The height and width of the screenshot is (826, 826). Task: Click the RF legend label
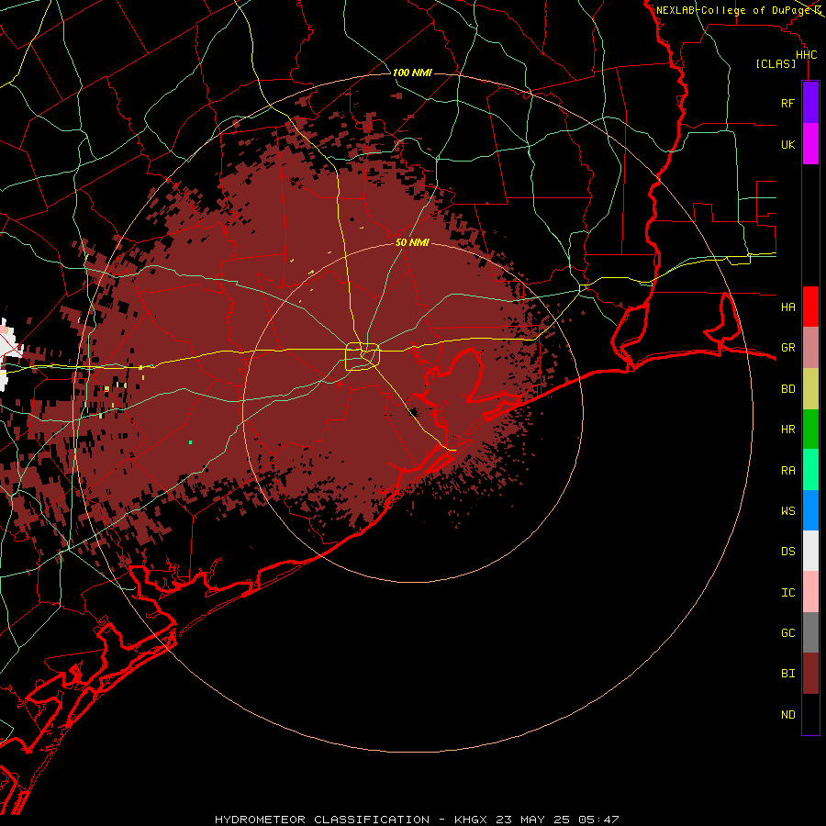pos(787,104)
